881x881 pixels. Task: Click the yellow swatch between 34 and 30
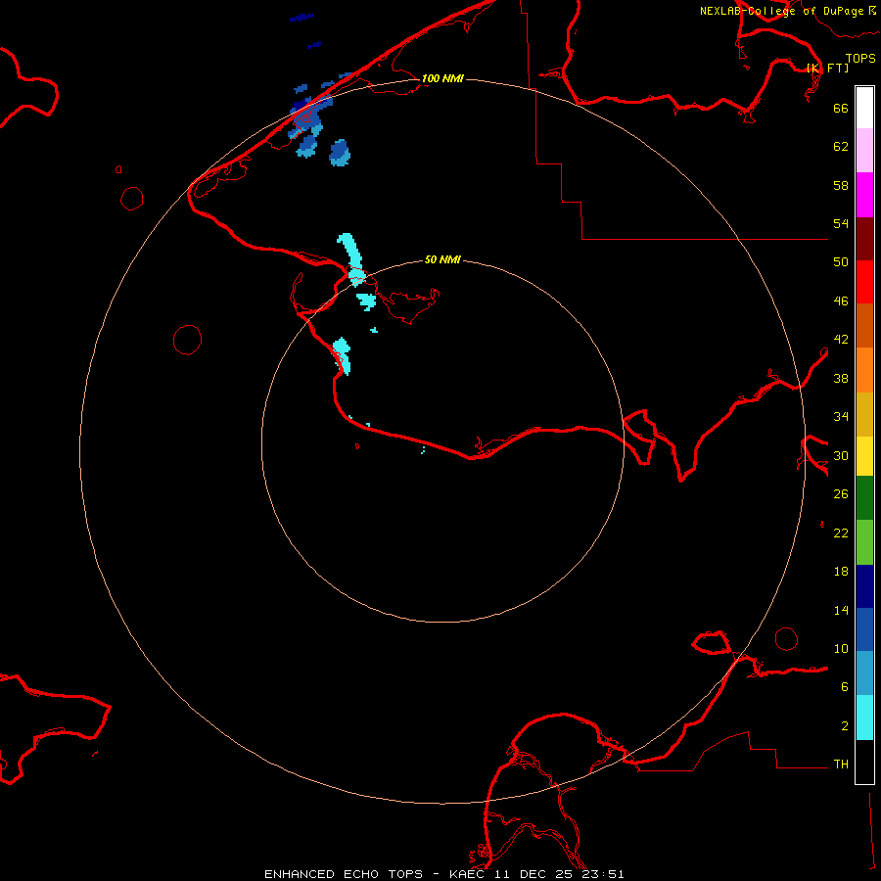[864, 456]
